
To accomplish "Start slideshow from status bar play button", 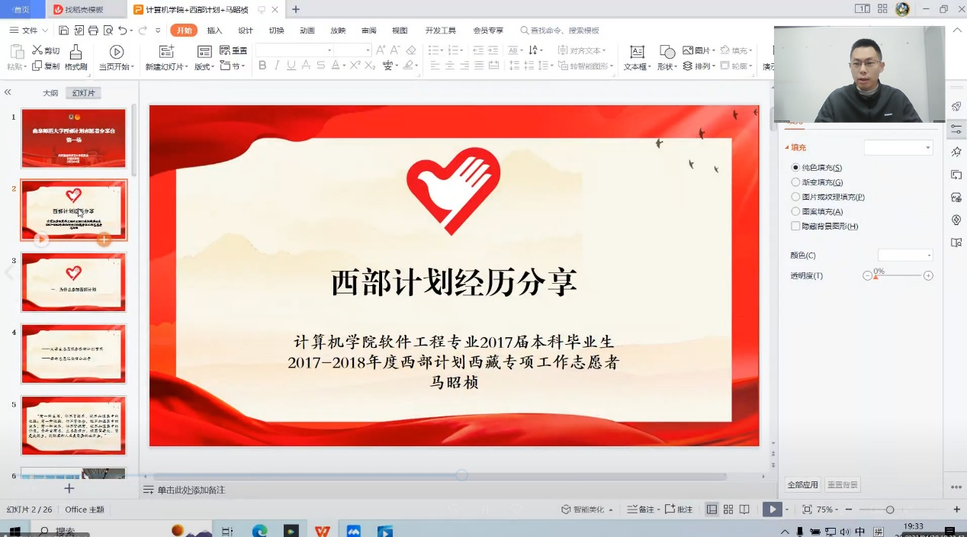I will point(773,510).
